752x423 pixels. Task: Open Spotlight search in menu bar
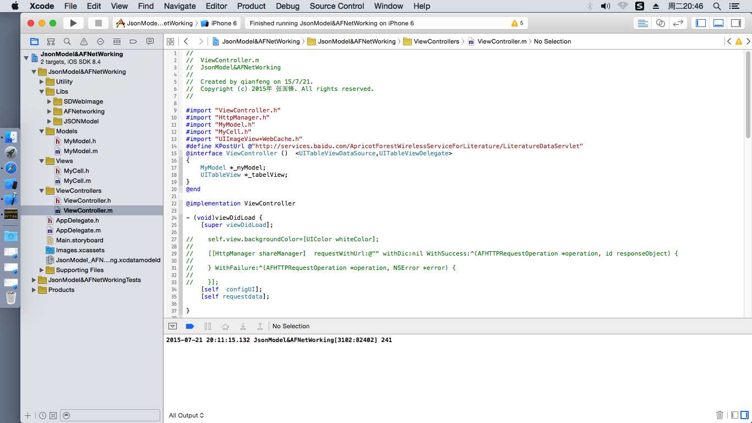point(717,6)
